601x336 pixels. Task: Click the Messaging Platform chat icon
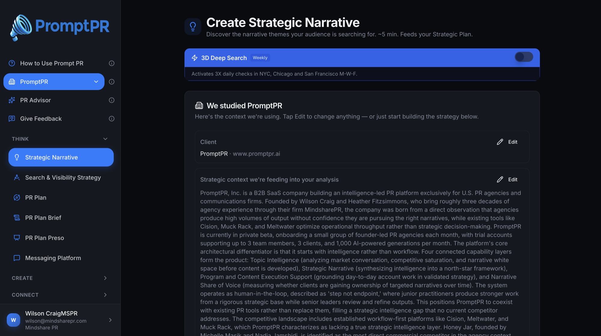click(x=17, y=258)
